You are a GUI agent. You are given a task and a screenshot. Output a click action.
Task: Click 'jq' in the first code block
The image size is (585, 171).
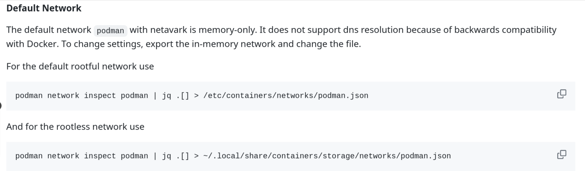pos(166,96)
